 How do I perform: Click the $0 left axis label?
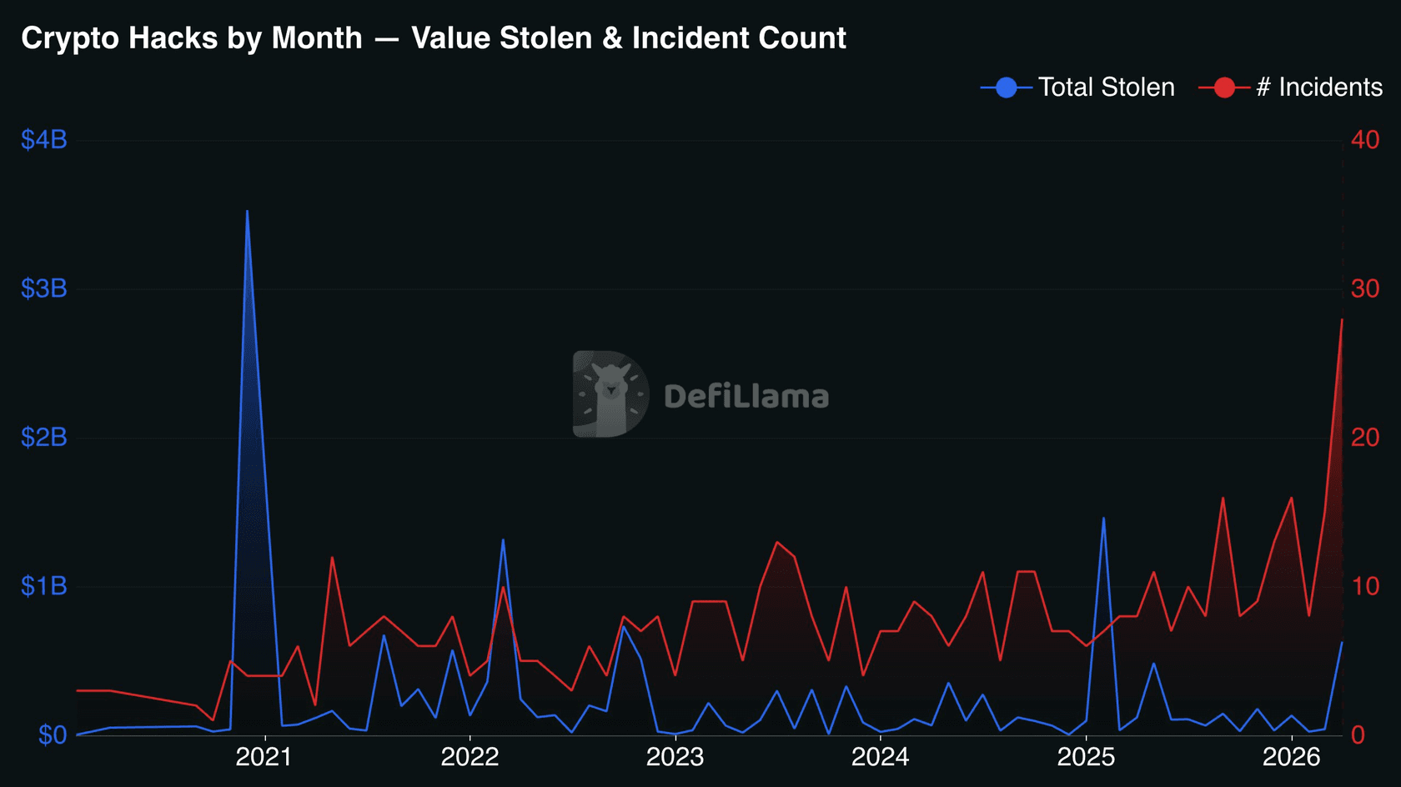click(52, 734)
